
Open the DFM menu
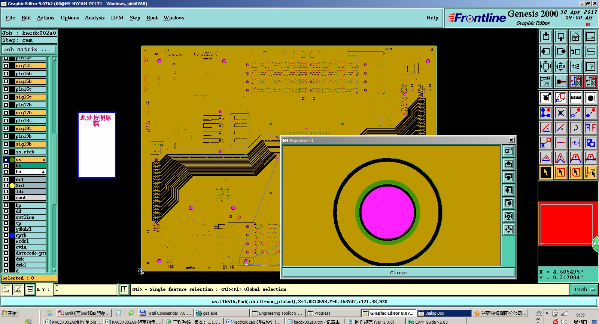pyautogui.click(x=117, y=18)
